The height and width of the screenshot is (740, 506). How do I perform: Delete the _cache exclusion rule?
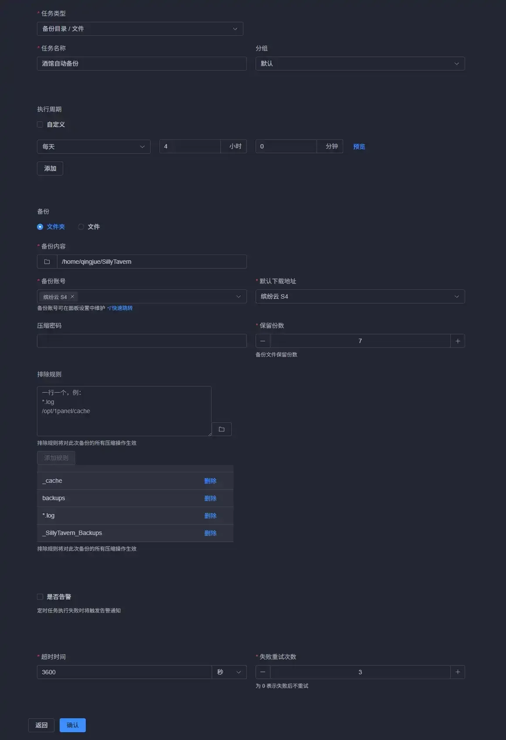click(x=210, y=481)
